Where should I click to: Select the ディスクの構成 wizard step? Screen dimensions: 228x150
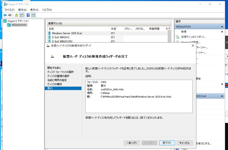pyautogui.click(x=55, y=84)
